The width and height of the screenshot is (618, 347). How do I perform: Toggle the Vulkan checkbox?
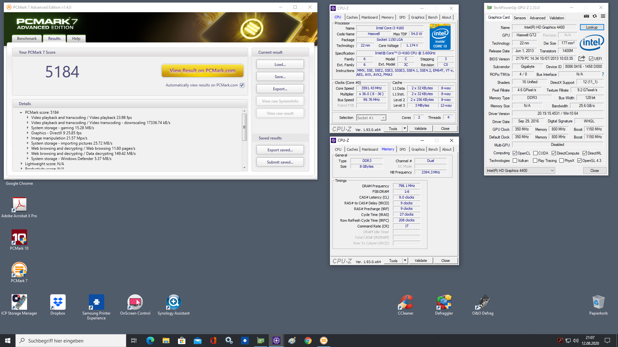coord(515,161)
